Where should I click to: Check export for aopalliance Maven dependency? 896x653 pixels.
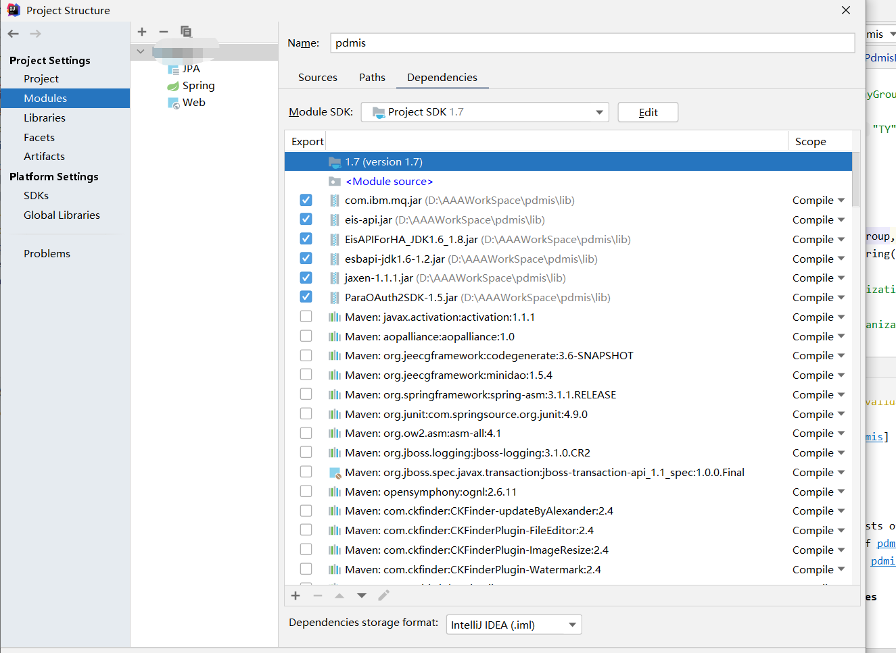(306, 336)
